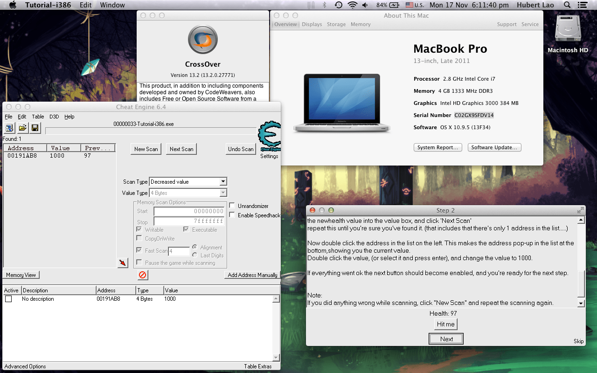Viewport: 597px width, 373px height.
Task: Click Software Update button
Action: point(494,147)
